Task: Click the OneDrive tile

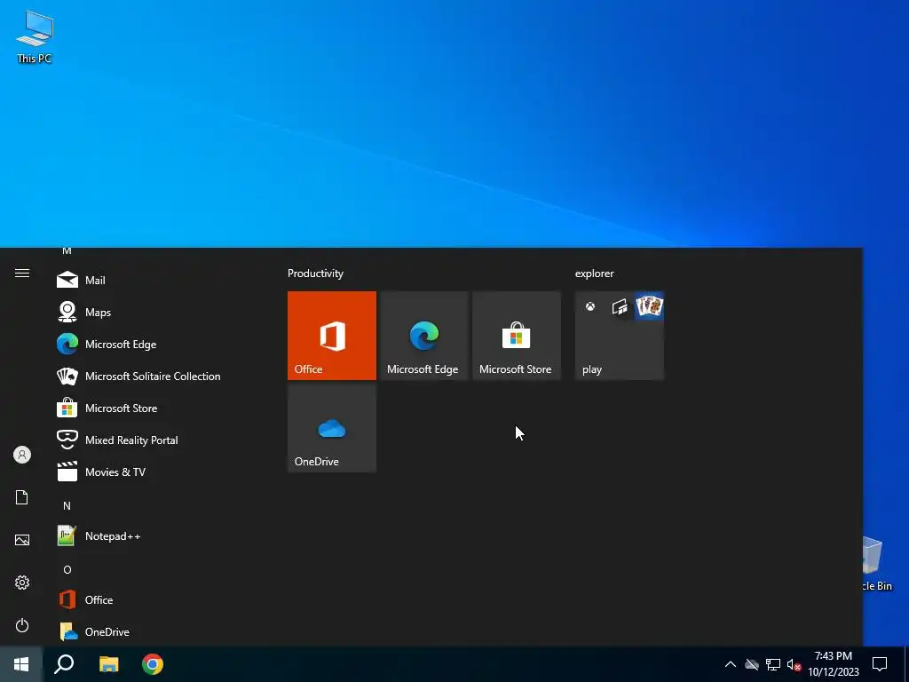Action: 332,428
